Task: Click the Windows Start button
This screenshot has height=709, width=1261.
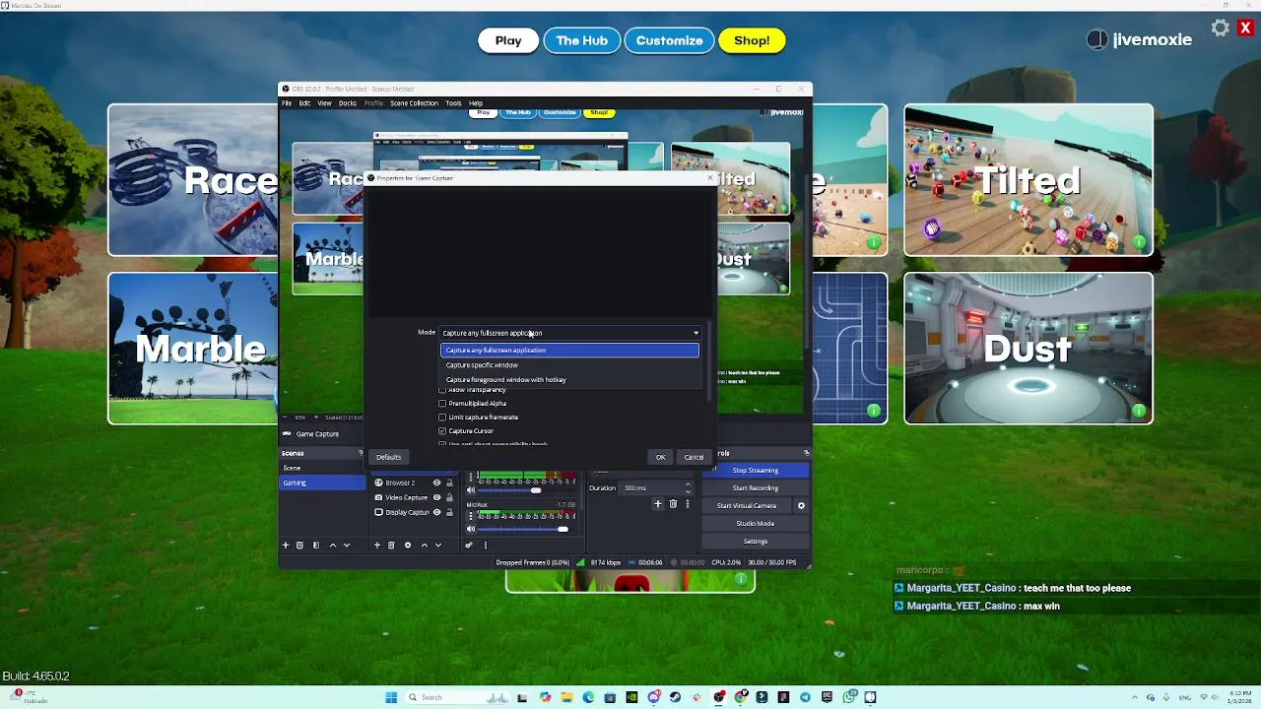Action: pyautogui.click(x=391, y=697)
